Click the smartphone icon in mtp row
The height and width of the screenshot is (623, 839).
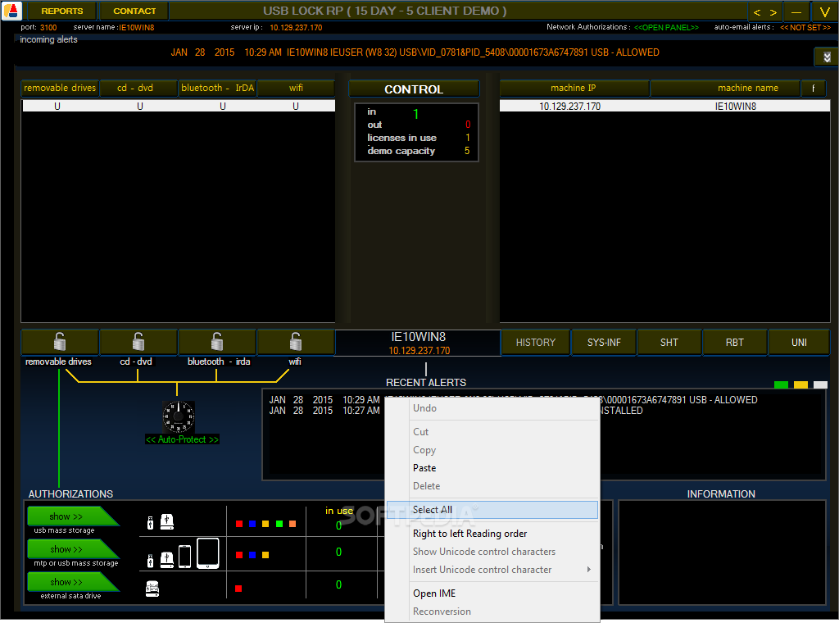pos(184,557)
